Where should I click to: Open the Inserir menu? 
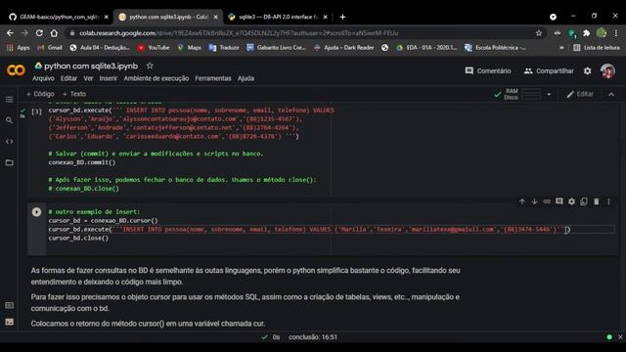109,78
